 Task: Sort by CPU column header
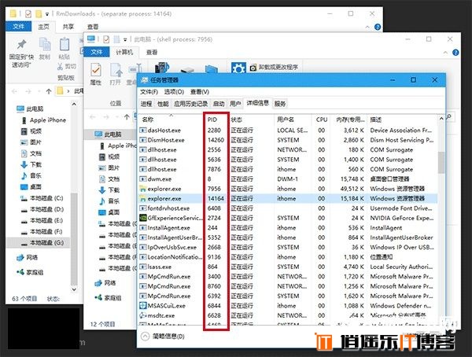pos(322,120)
